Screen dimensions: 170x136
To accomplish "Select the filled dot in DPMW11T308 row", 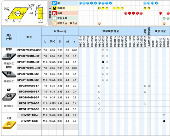I will tap(164, 121).
